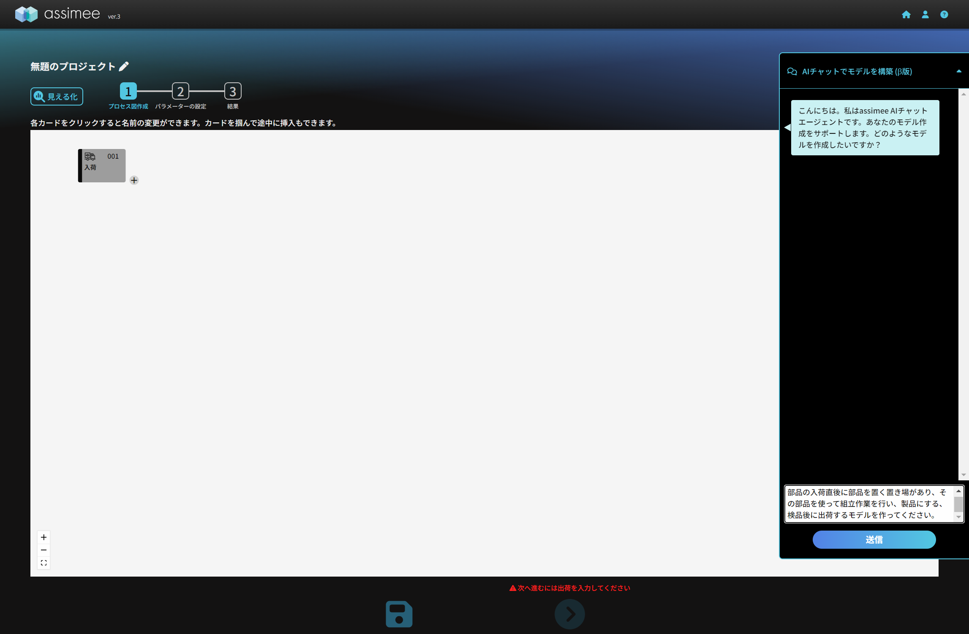The width and height of the screenshot is (969, 634).
Task: Select step 1 process diagram creation
Action: pos(128,92)
